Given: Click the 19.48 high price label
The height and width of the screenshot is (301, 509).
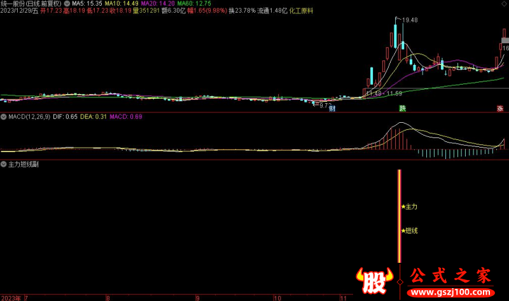Looking at the screenshot, I should (410, 20).
